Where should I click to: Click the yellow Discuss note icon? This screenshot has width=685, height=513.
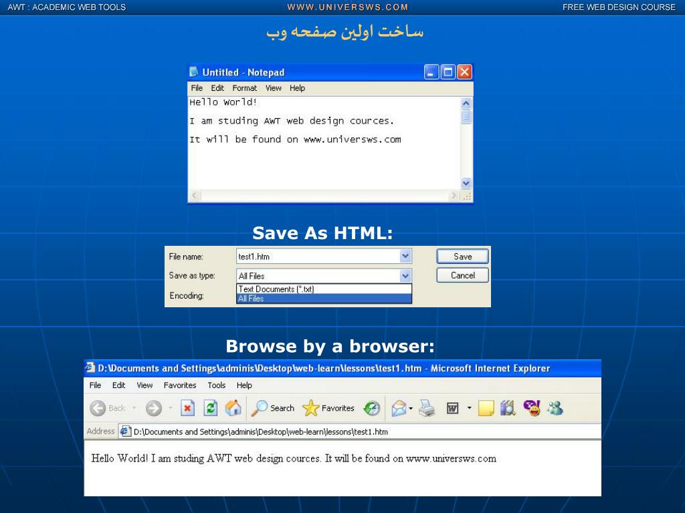pyautogui.click(x=486, y=408)
